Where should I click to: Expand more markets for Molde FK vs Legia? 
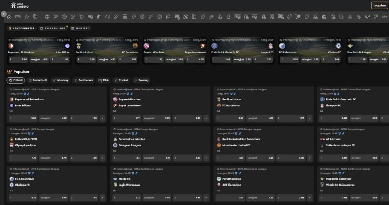[x=206, y=198]
